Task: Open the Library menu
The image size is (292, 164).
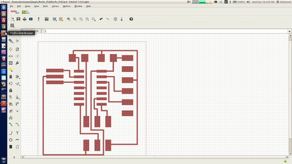Action: click(55, 6)
